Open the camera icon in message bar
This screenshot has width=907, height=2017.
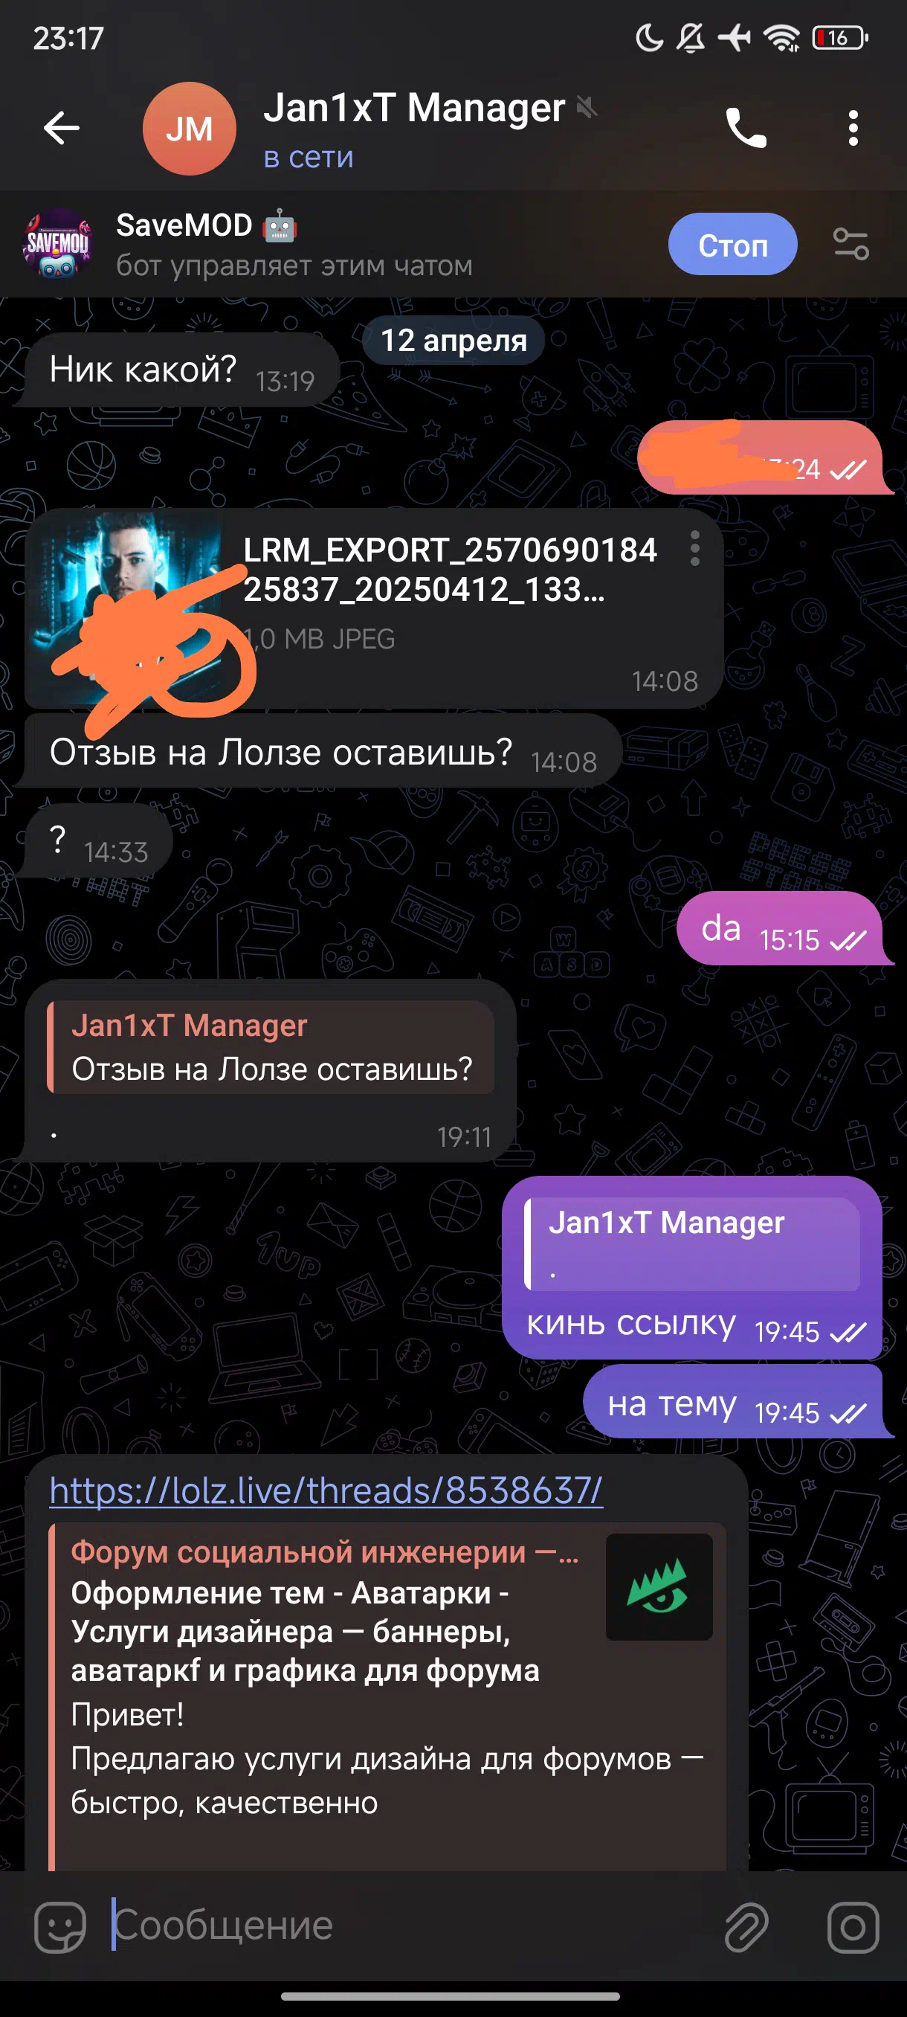853,1927
